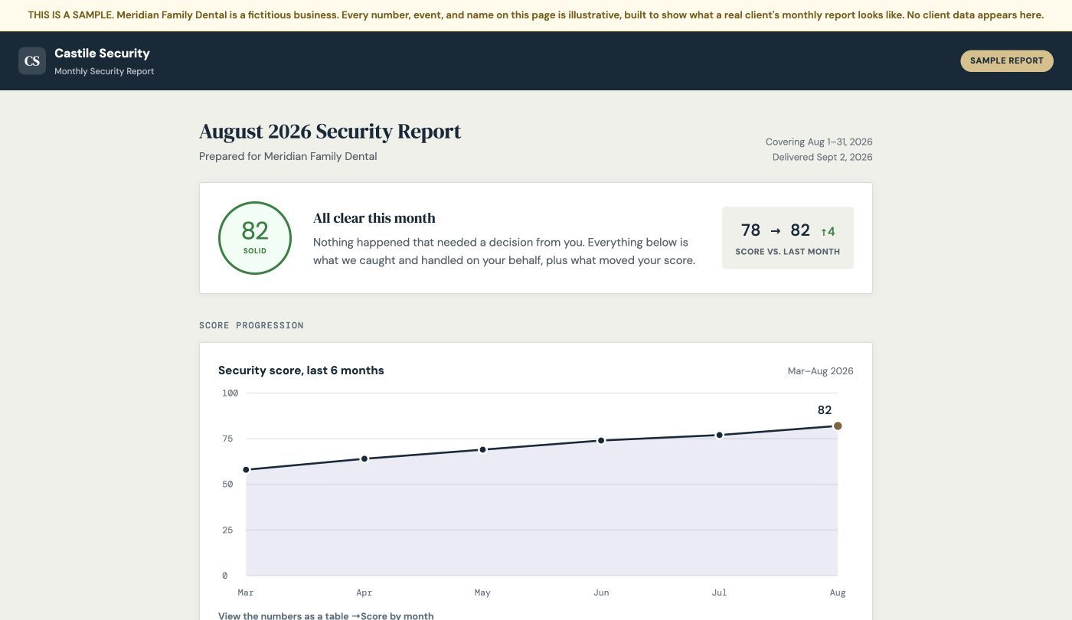
Task: Click the green ↑4 score change indicator
Action: (828, 231)
